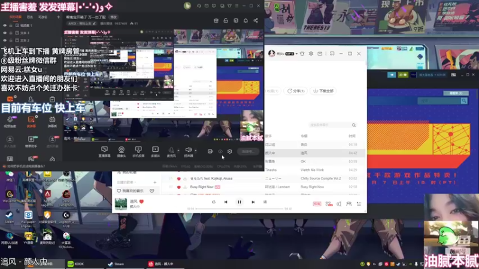This screenshot has height=269, width=479.
Task: Open the headset support icon in the title bar
Action: tap(199, 5)
